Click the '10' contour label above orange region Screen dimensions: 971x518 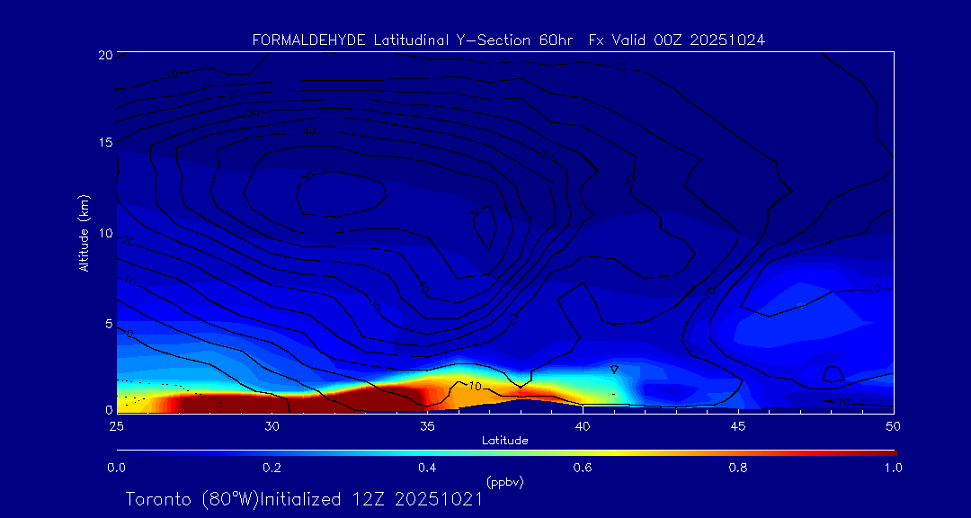coord(475,386)
